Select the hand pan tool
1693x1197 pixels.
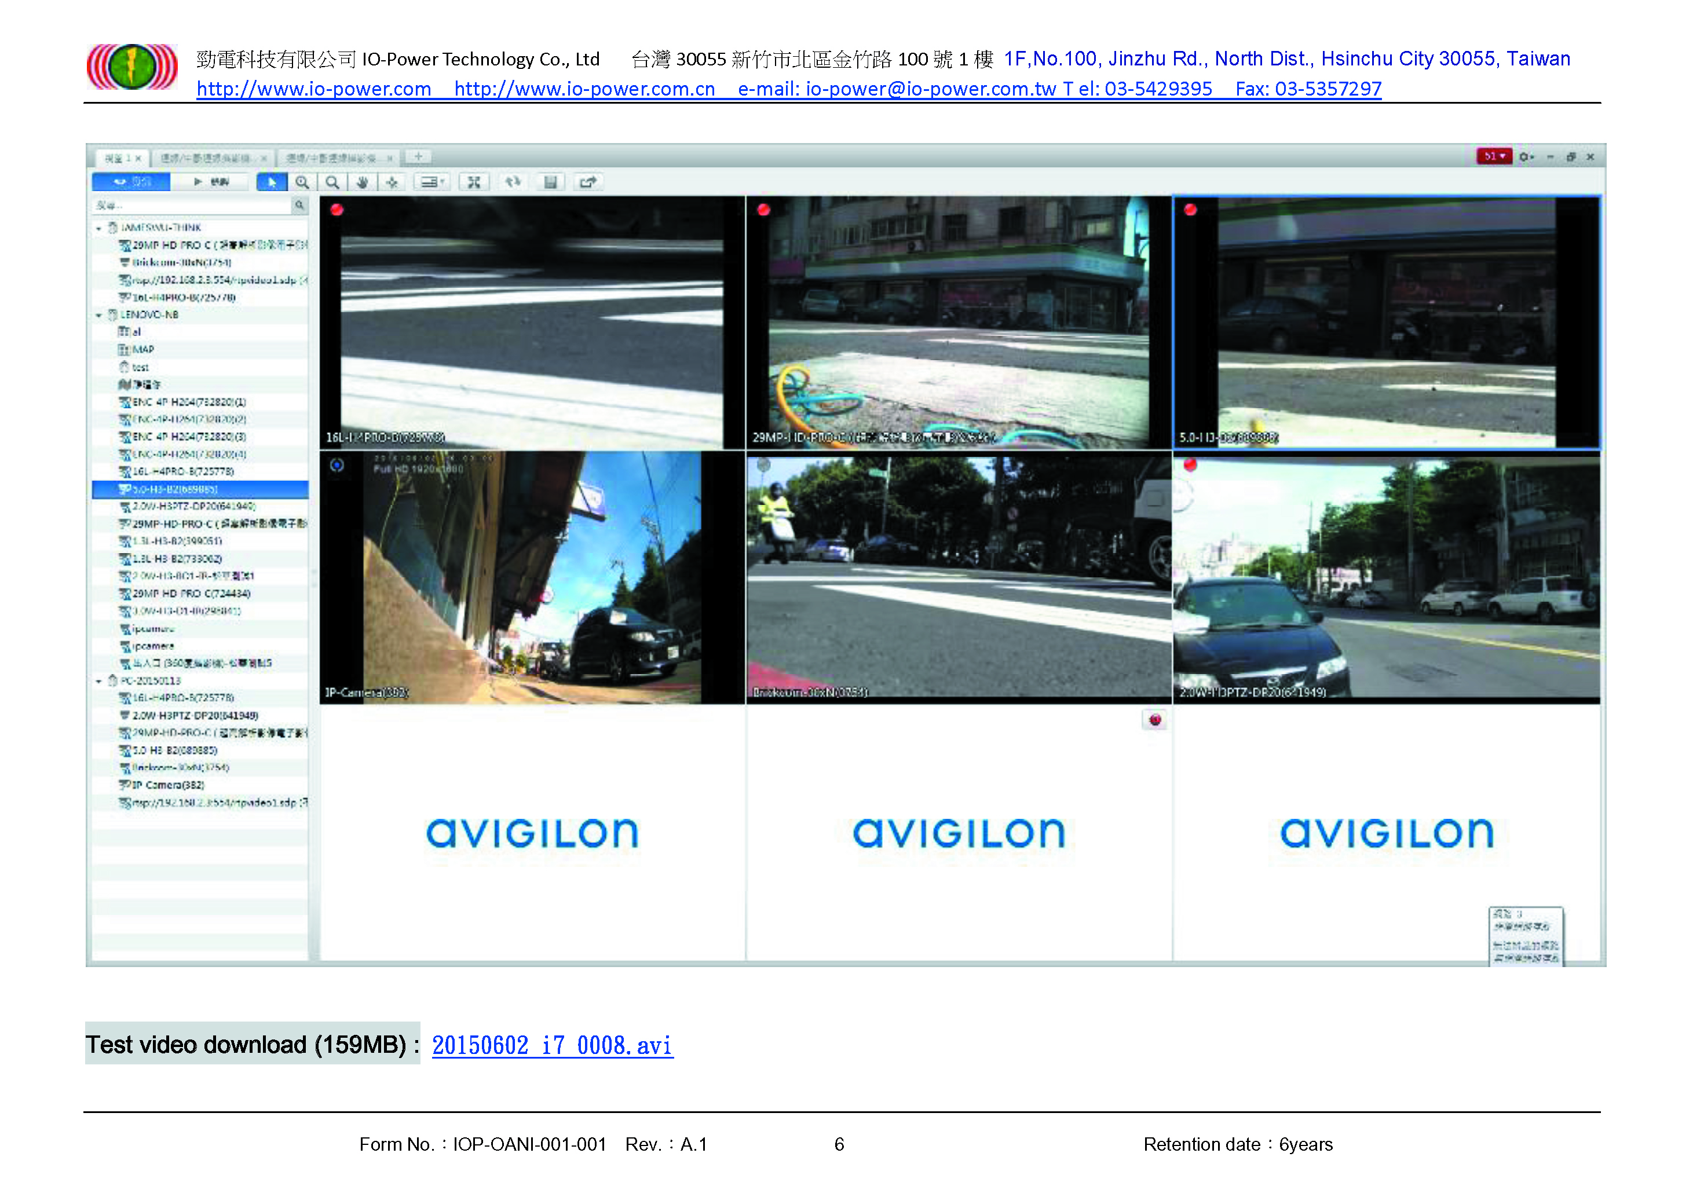(x=362, y=182)
